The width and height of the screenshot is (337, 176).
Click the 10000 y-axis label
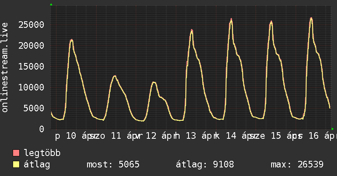pos(31,87)
